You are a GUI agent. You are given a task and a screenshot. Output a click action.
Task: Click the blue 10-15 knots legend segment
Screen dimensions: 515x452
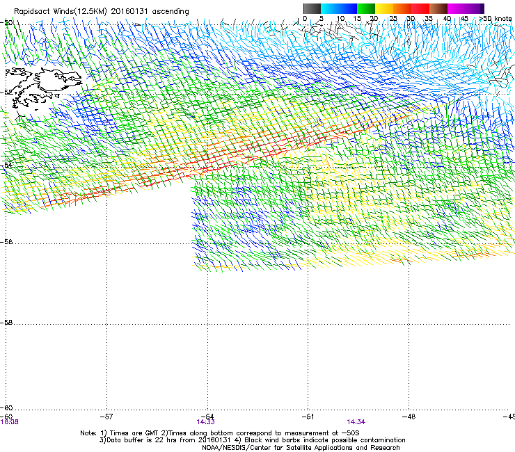348,8
